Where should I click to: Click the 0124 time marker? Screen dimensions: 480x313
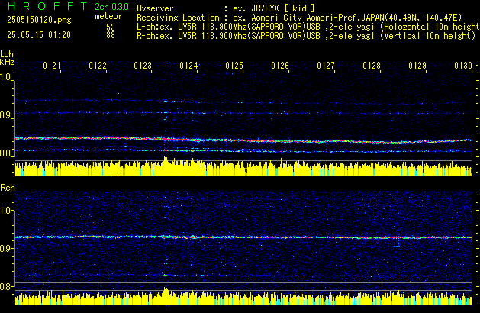point(188,66)
